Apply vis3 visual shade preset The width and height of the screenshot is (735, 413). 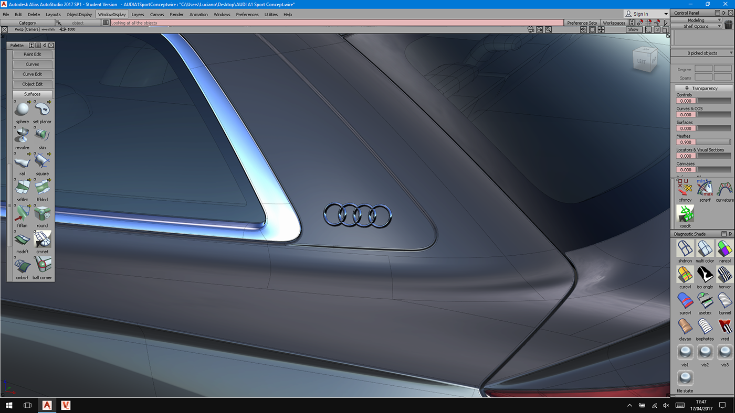[x=724, y=352]
